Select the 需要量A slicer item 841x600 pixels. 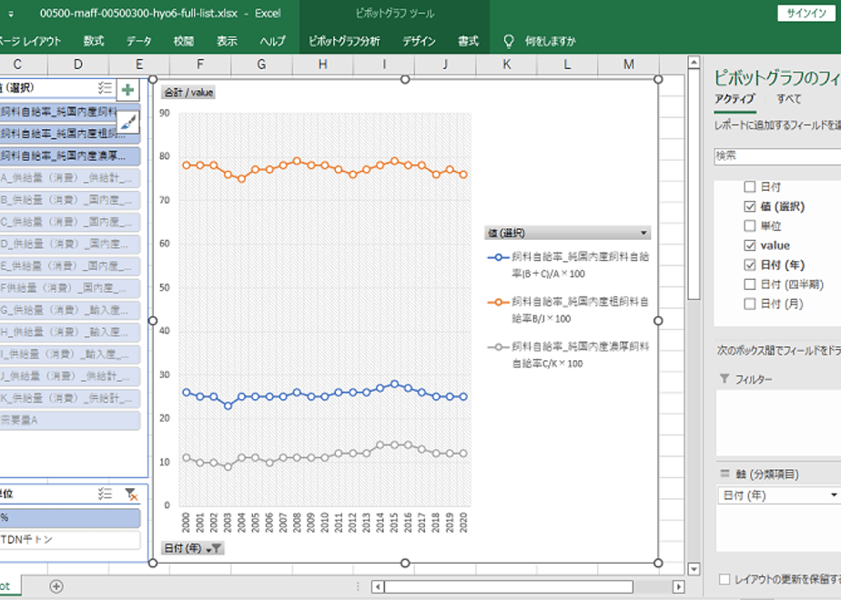pyautogui.click(x=70, y=420)
